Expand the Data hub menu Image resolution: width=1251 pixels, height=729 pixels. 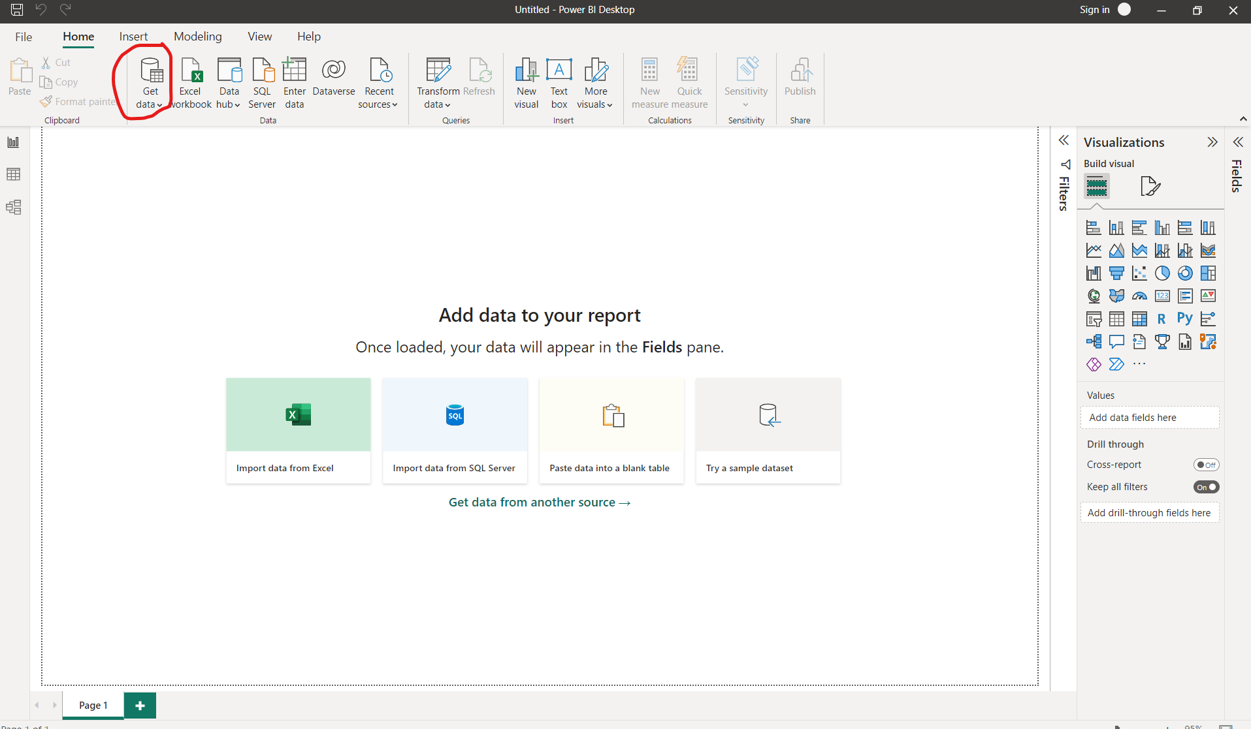pos(229,83)
